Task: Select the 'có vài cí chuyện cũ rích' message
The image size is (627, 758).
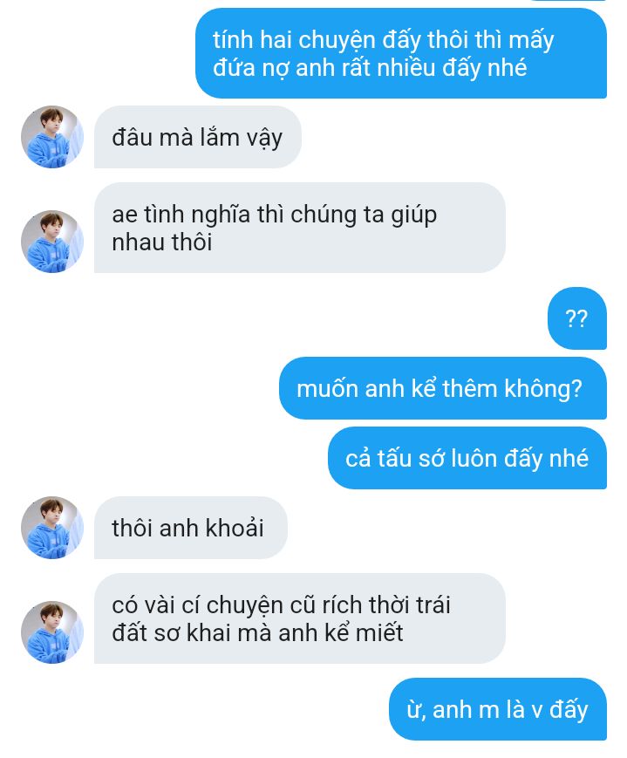Action: click(300, 618)
